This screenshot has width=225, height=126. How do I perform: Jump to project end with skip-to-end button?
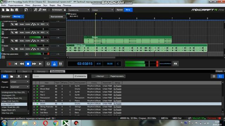coord(40,64)
